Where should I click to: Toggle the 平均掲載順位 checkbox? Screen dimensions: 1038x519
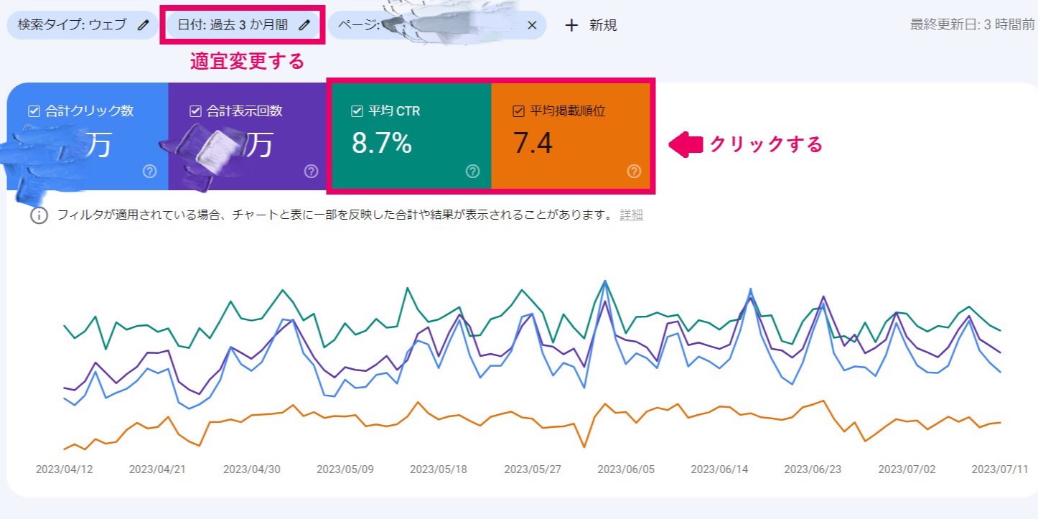click(518, 111)
